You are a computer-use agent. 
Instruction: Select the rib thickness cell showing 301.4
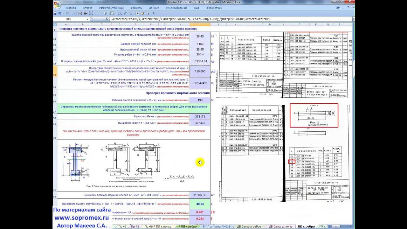200,55
